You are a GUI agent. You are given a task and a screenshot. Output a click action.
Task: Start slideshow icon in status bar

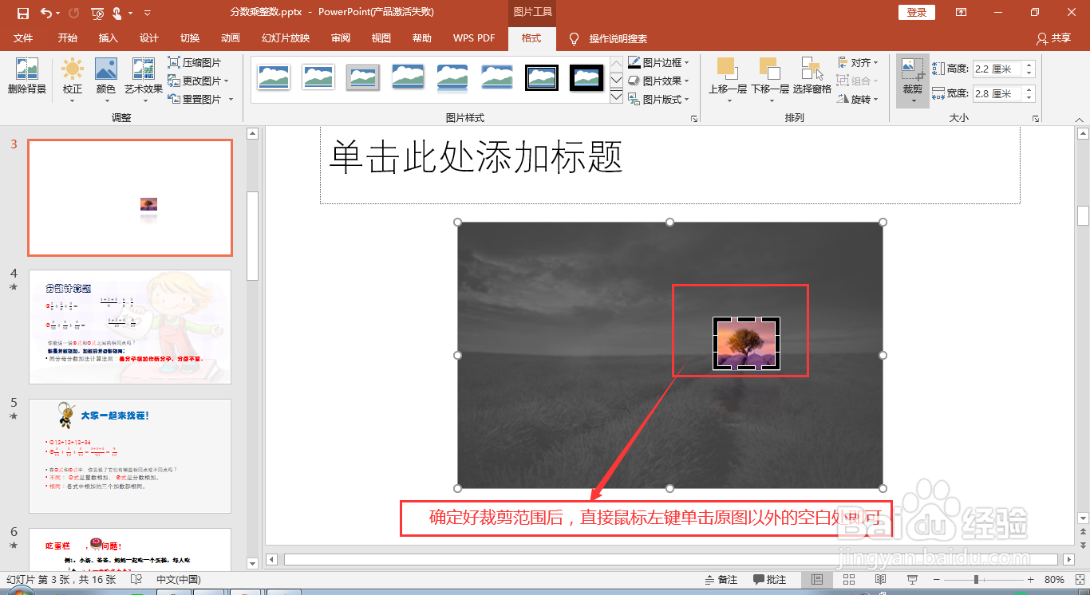[x=913, y=580]
